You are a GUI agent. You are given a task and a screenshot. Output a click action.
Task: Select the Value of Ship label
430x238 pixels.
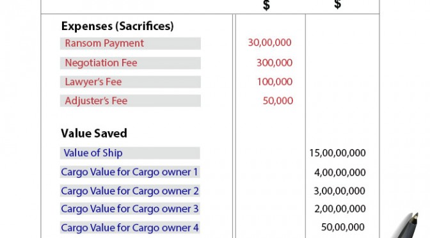click(93, 153)
